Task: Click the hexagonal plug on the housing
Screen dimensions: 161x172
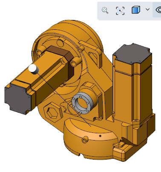Action: (53, 112)
